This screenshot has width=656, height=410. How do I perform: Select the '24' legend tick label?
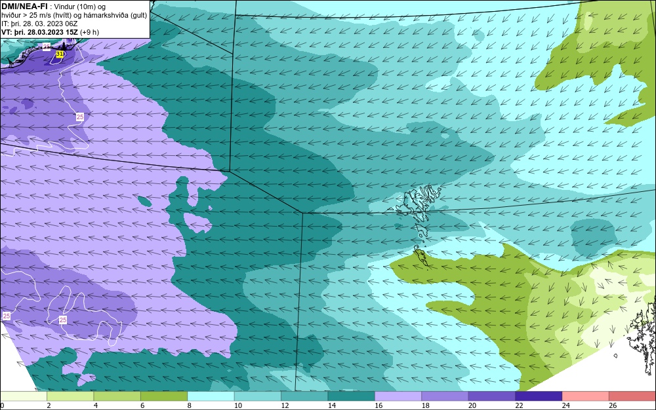566,405
